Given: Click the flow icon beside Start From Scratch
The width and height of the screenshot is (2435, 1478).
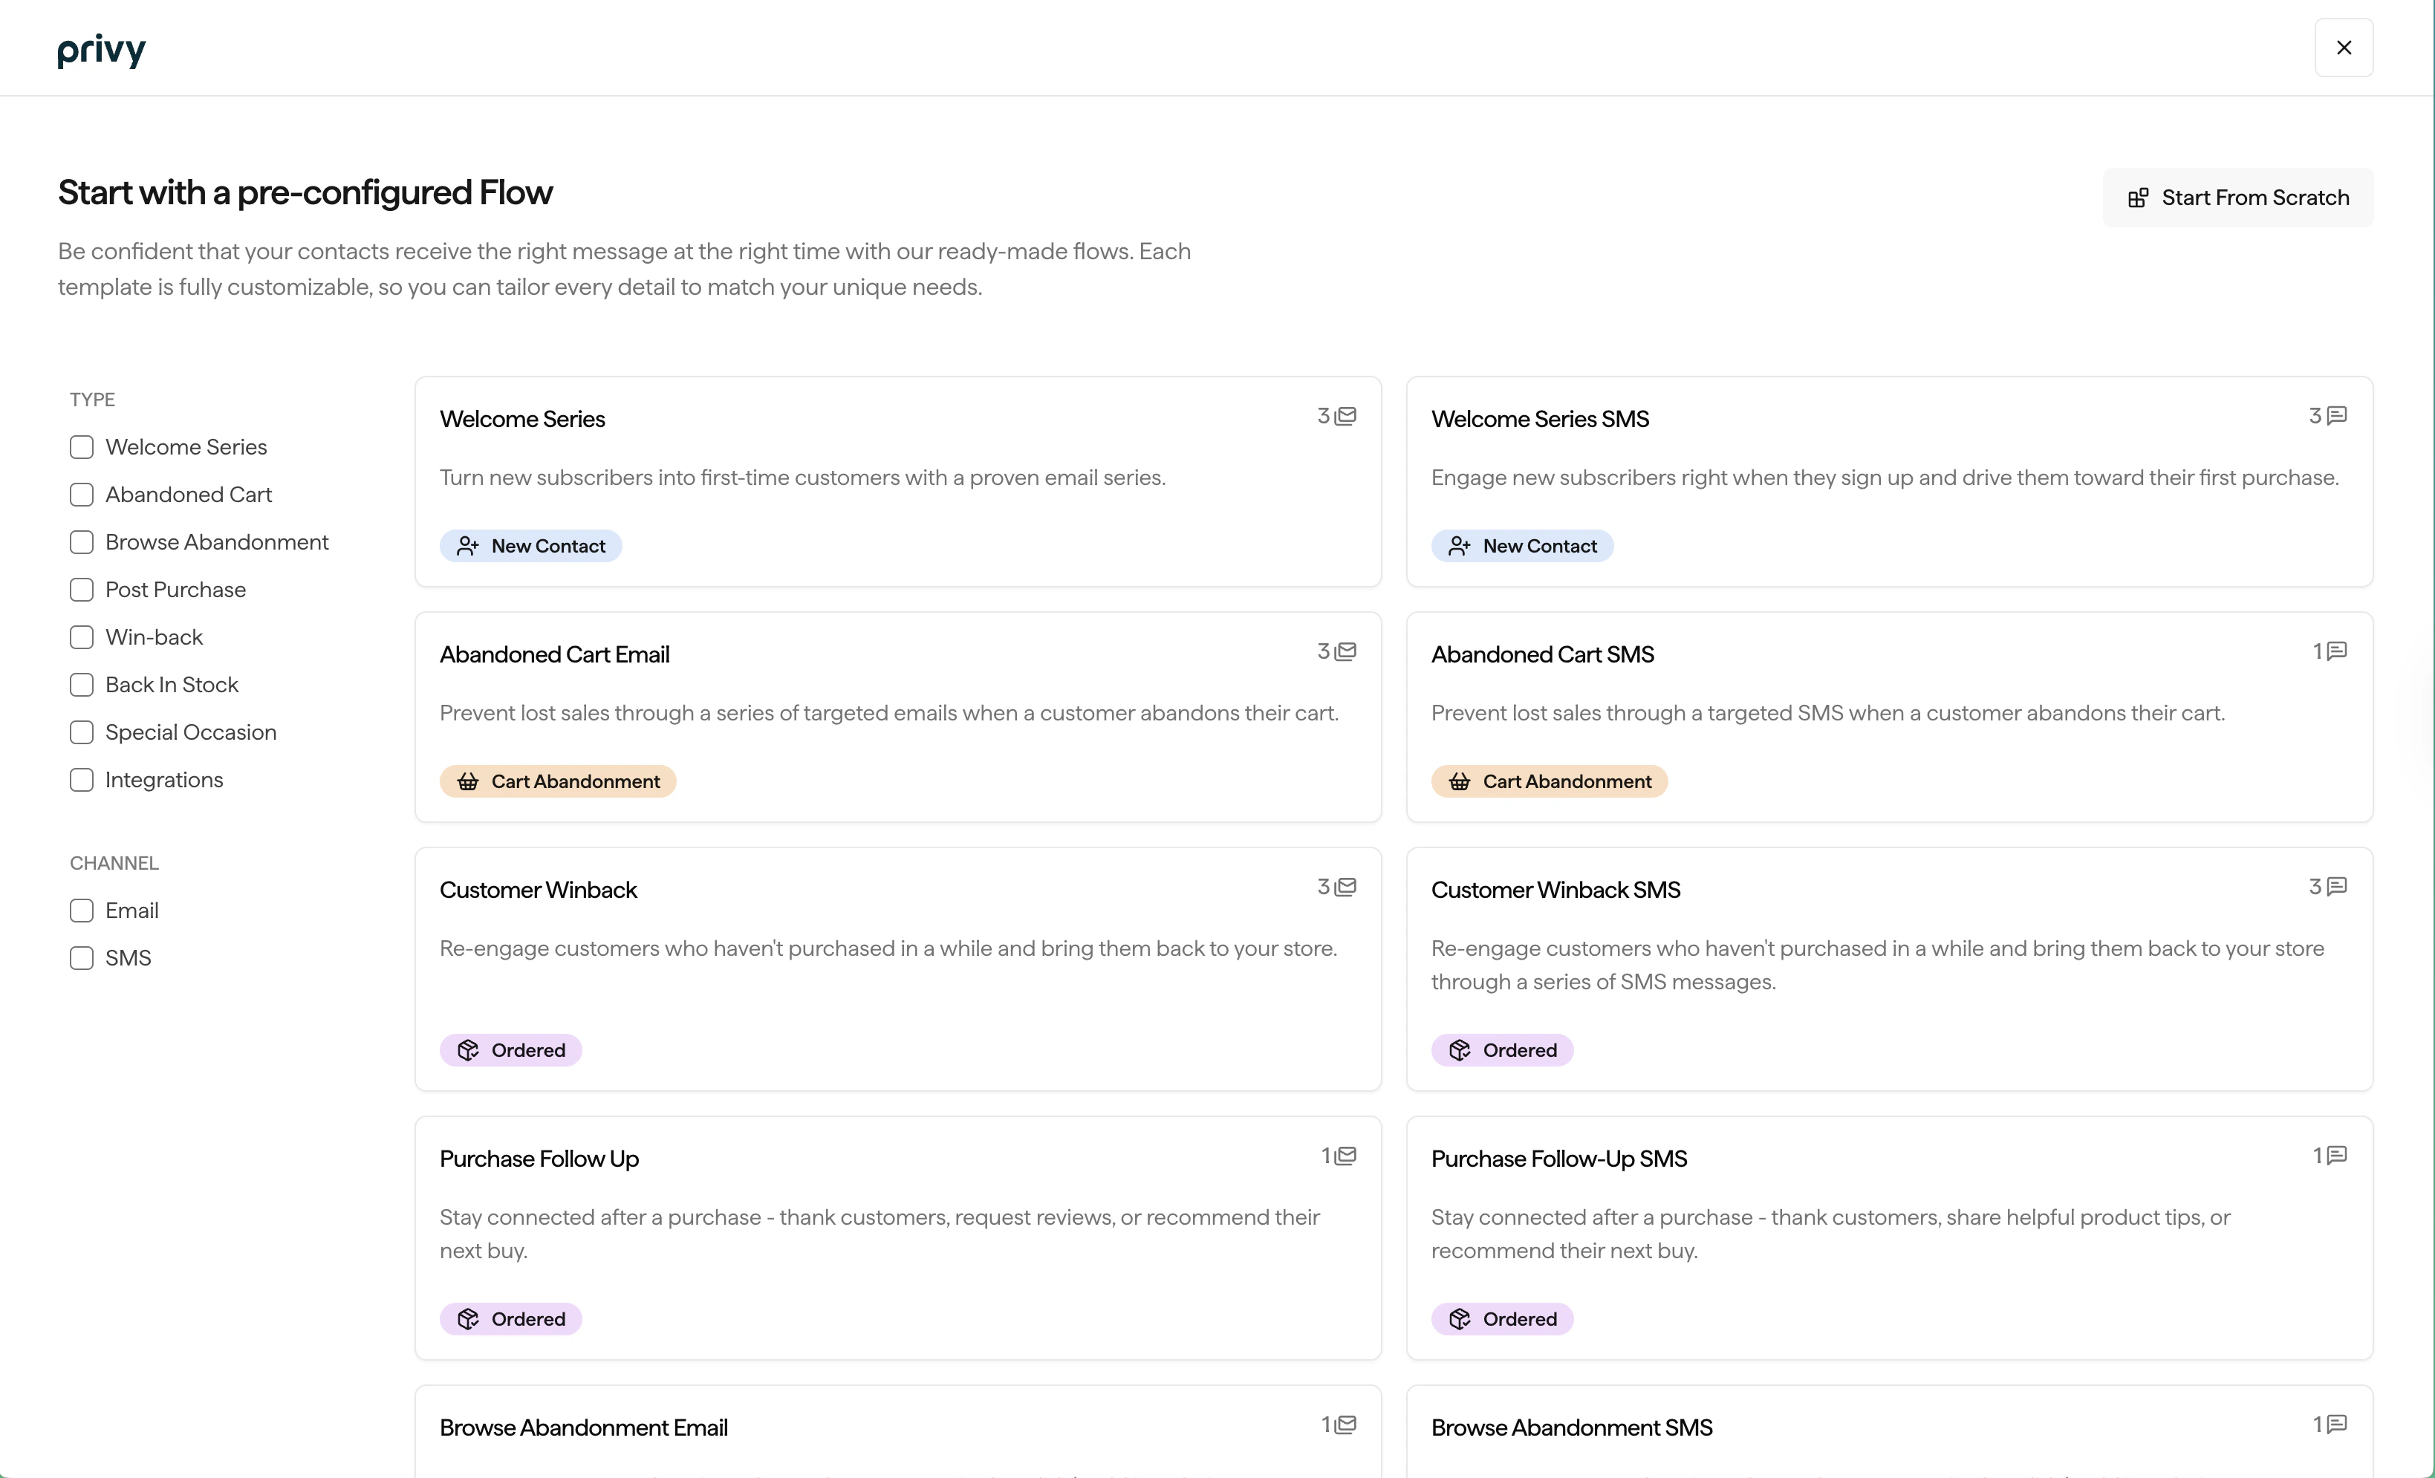Looking at the screenshot, I should (x=2139, y=197).
